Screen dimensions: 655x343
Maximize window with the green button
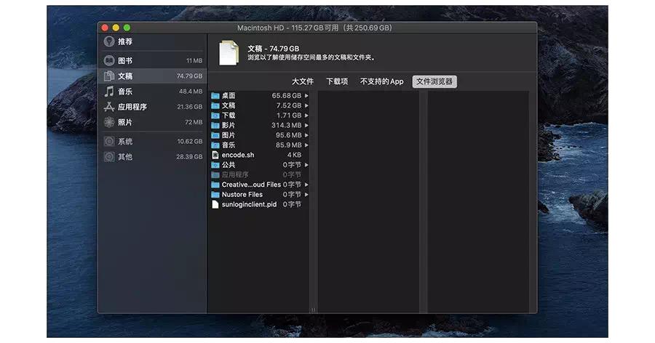pyautogui.click(x=127, y=28)
